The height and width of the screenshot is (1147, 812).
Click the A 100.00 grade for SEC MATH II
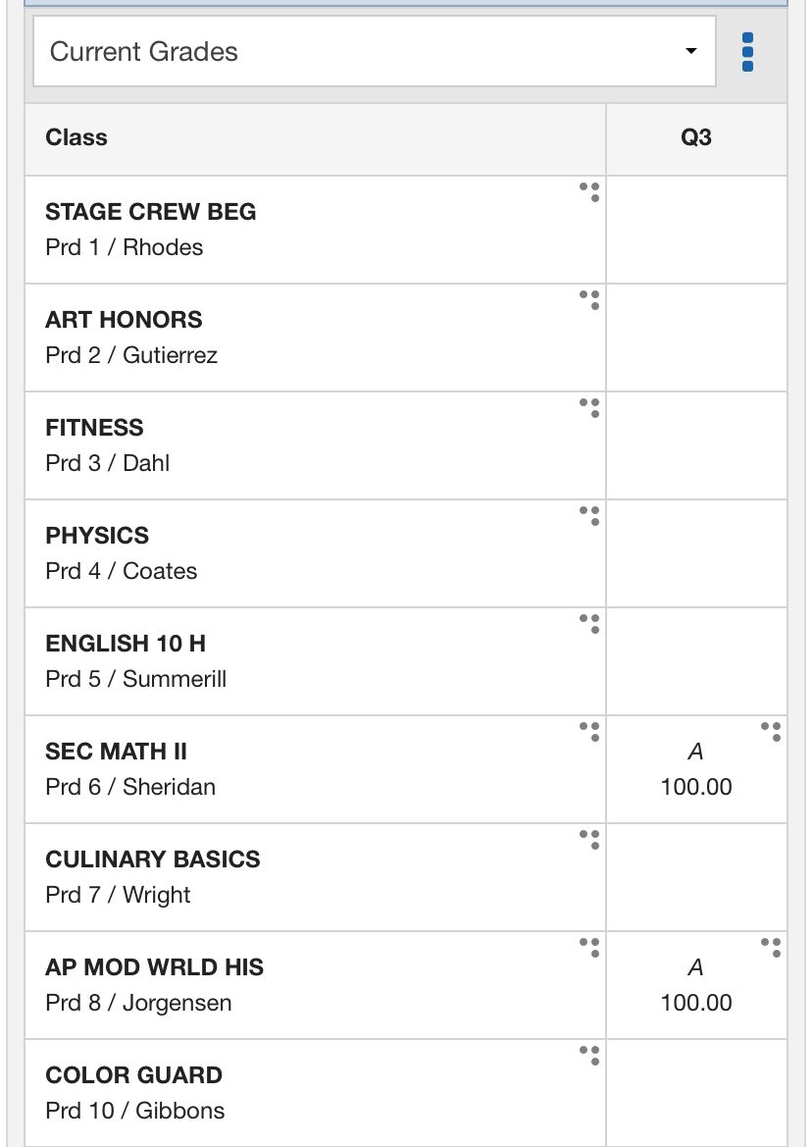click(x=696, y=770)
